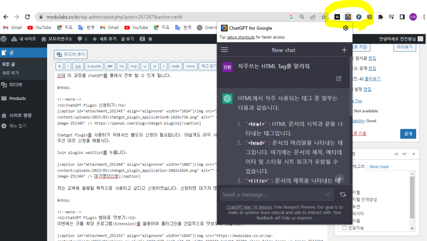
Task: Click the setup shortcuts link
Action: 241,37
